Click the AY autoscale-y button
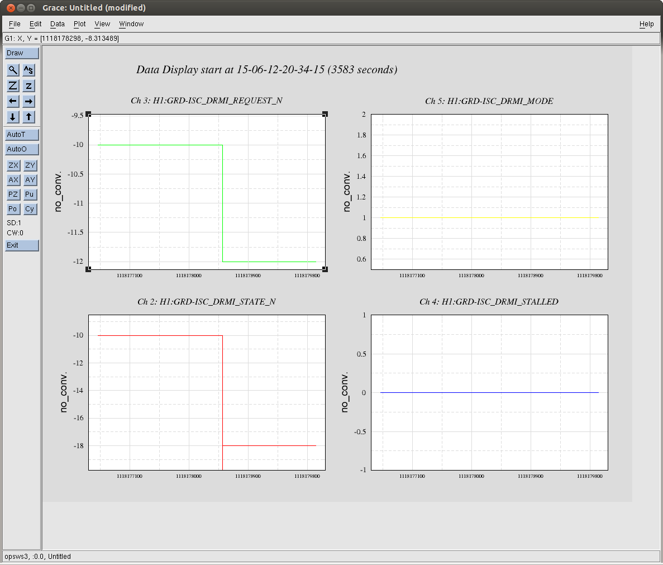 (30, 180)
